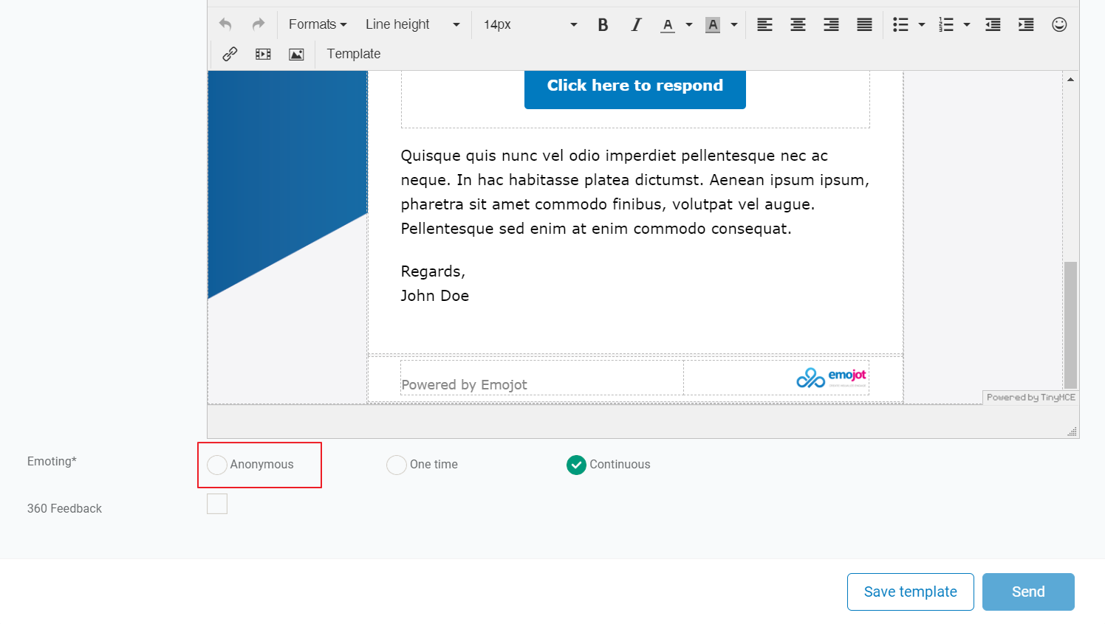Screen dimensions: 1105x624
Task: Insert an image
Action: tap(296, 53)
